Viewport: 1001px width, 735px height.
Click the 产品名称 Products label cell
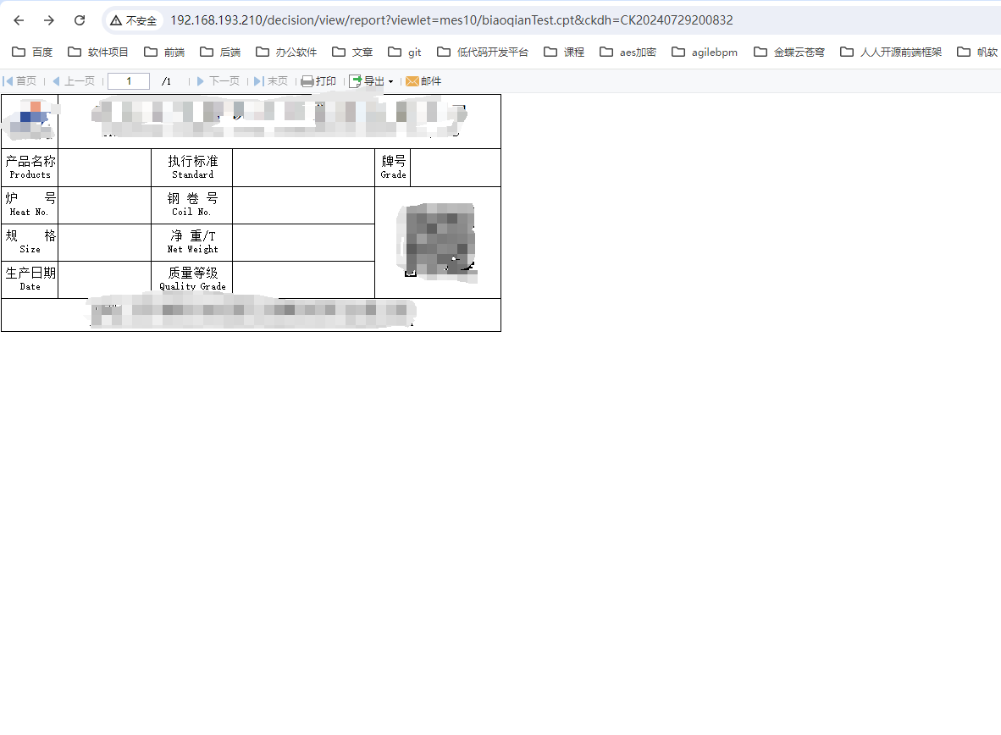[30, 168]
